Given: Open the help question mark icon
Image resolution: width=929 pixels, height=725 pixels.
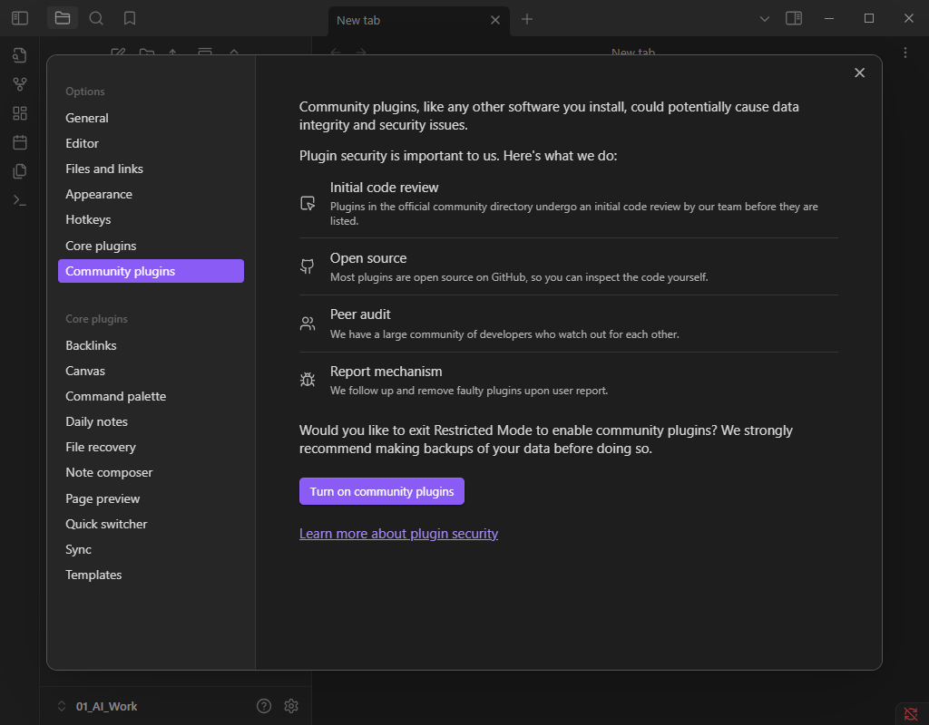Looking at the screenshot, I should (264, 706).
